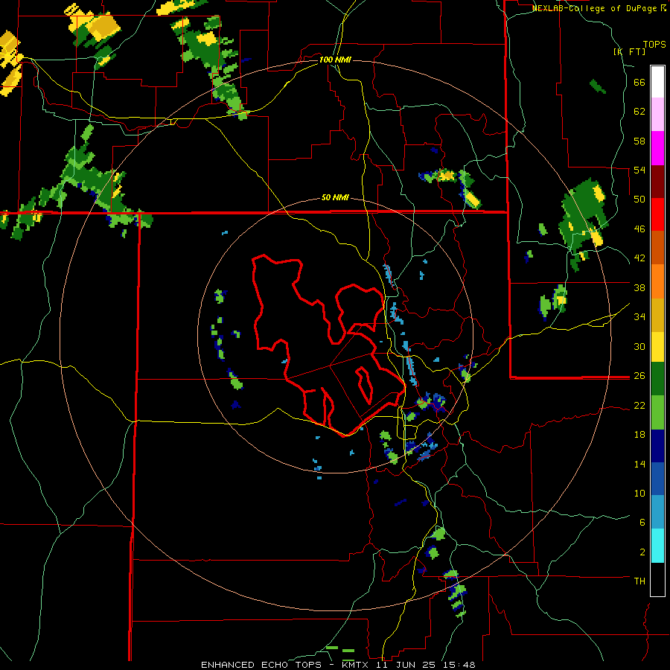
Task: Click the [K FT] units label
Action: pyautogui.click(x=629, y=51)
